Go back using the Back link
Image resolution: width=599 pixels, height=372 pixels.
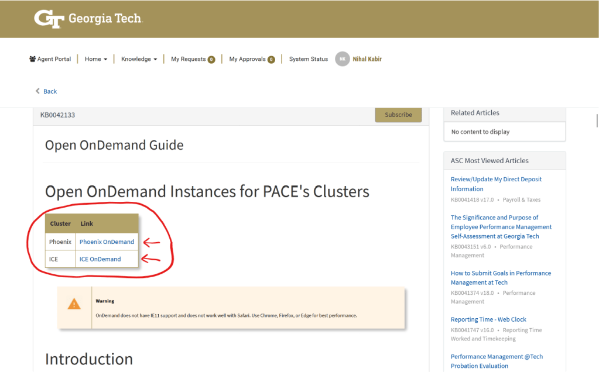click(50, 91)
